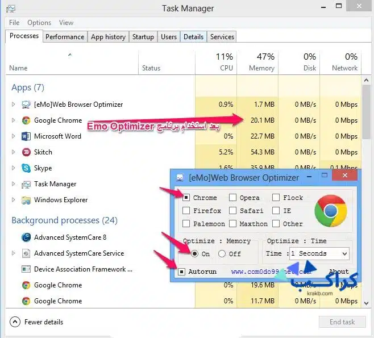The height and width of the screenshot is (338, 374).
Task: Click the Skitch app icon
Action: [26, 152]
